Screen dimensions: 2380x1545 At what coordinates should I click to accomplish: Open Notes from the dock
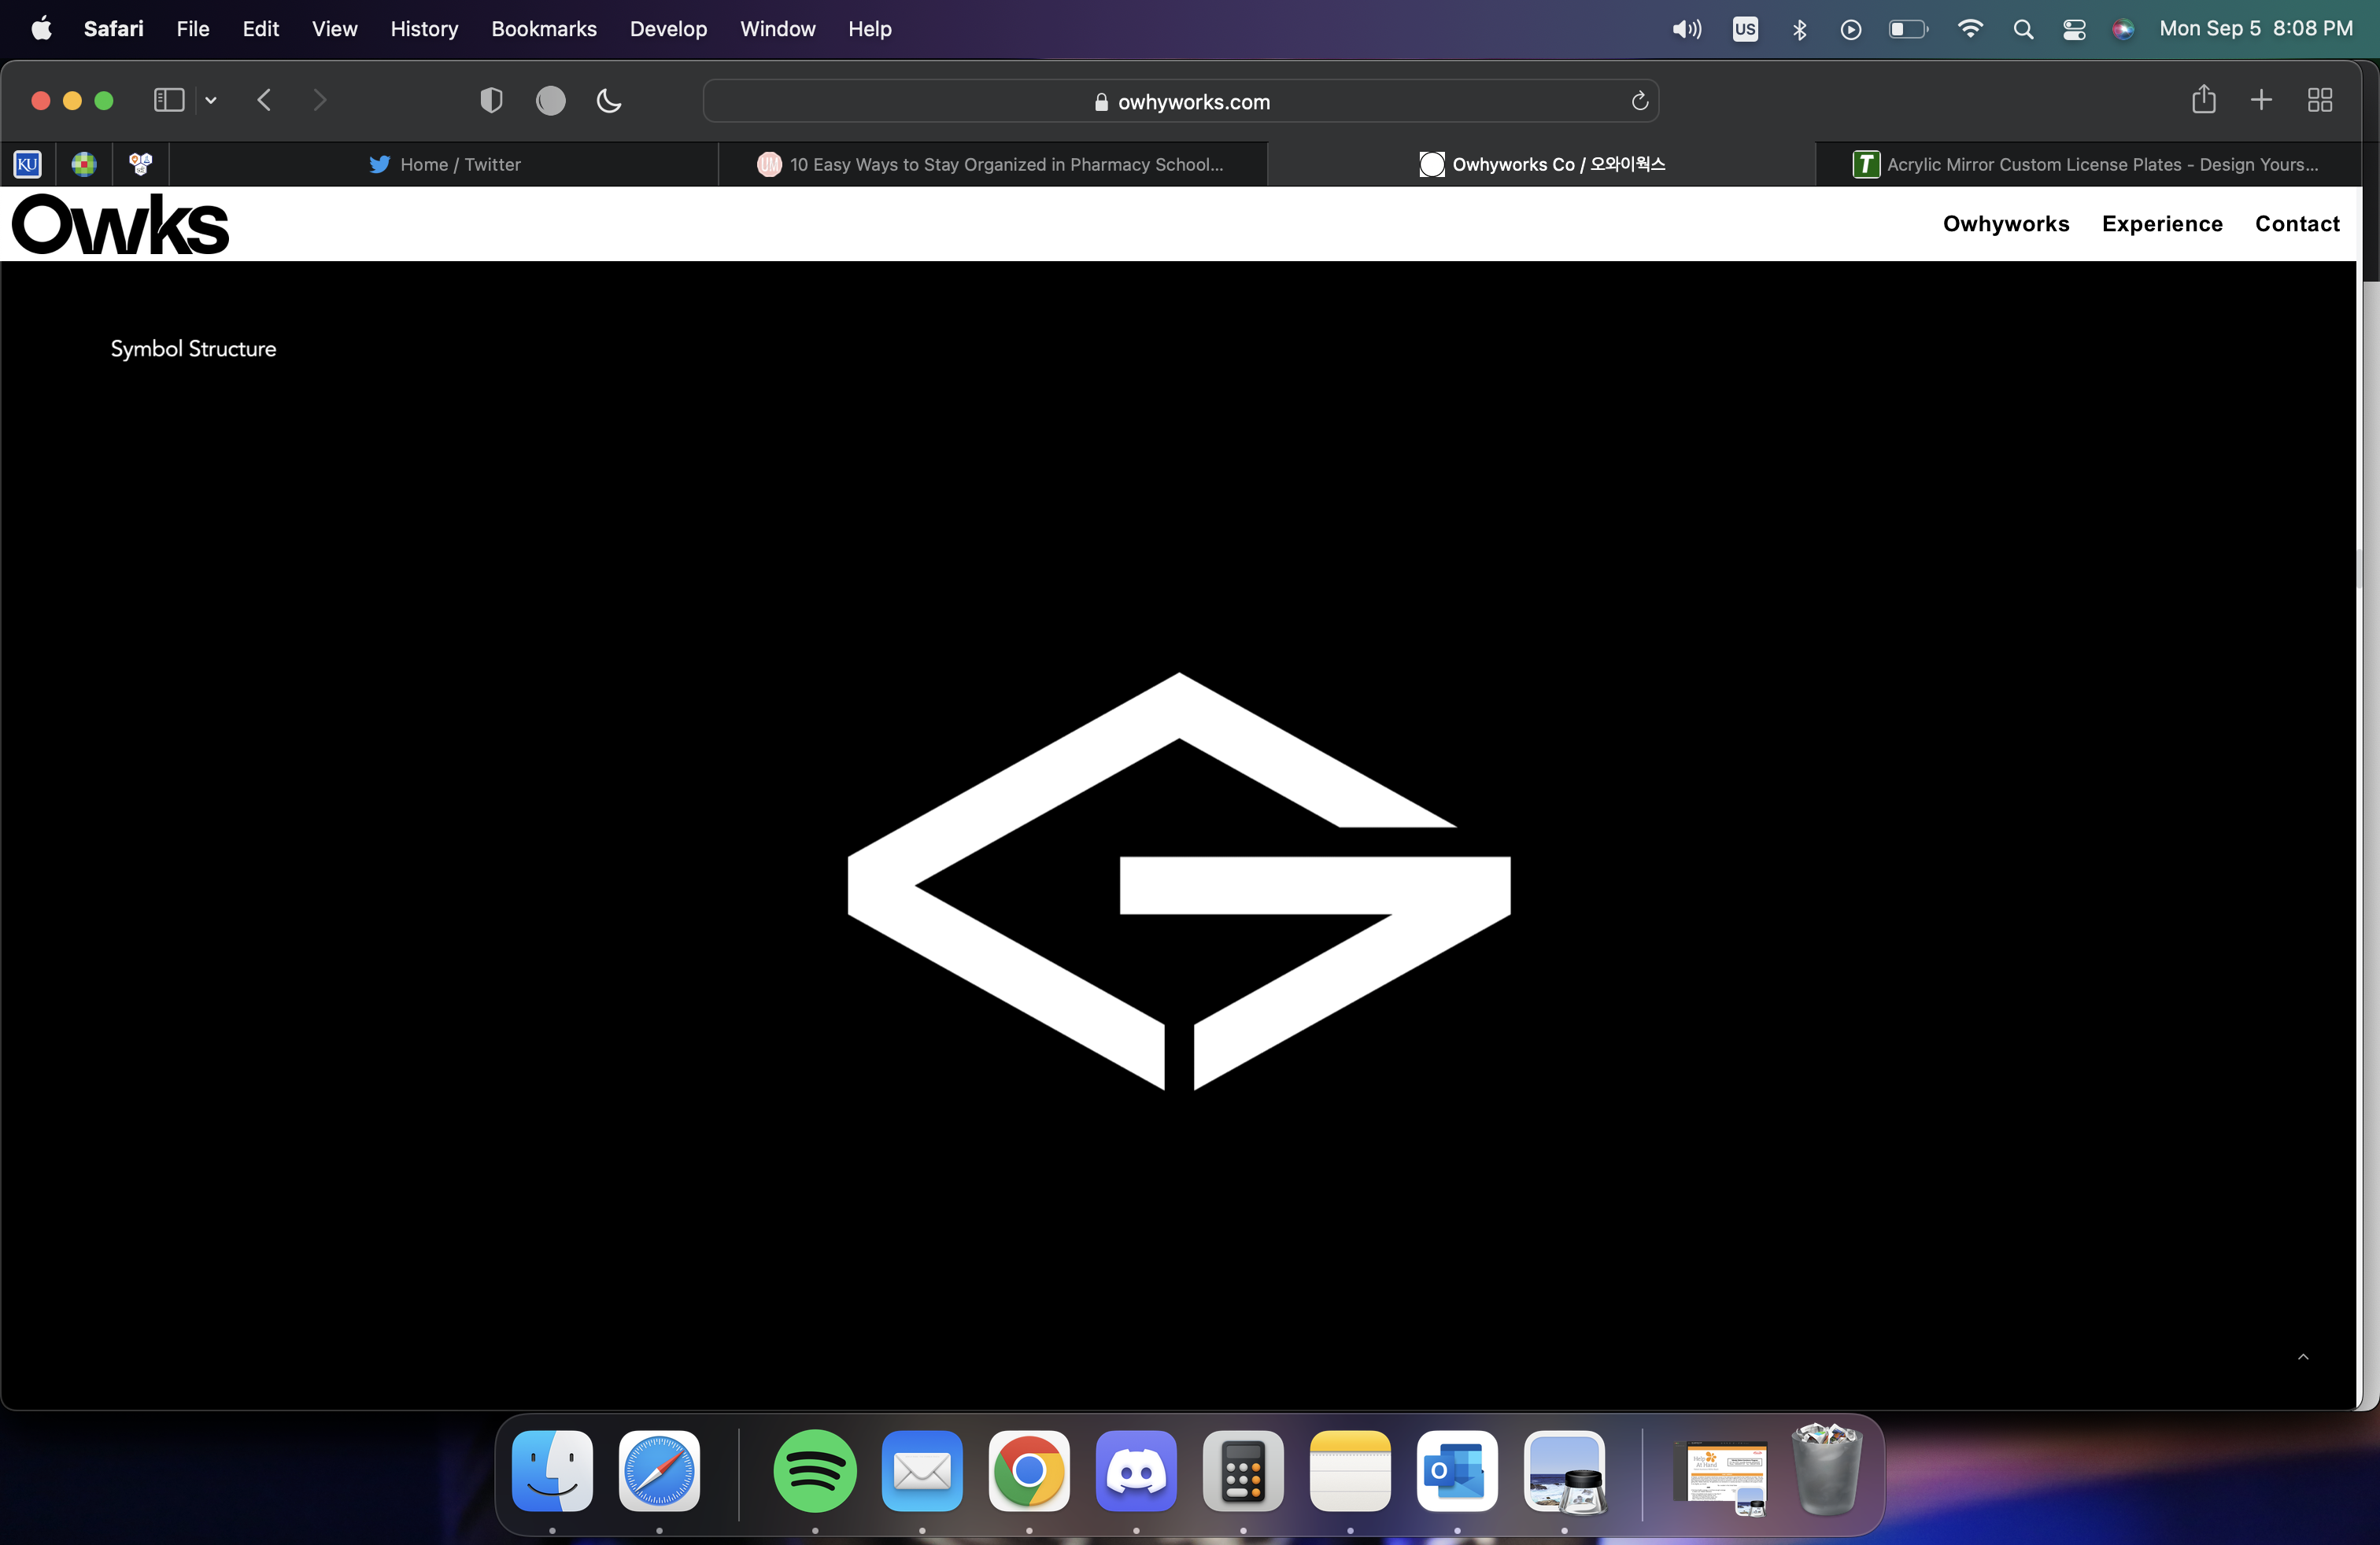pos(1350,1471)
